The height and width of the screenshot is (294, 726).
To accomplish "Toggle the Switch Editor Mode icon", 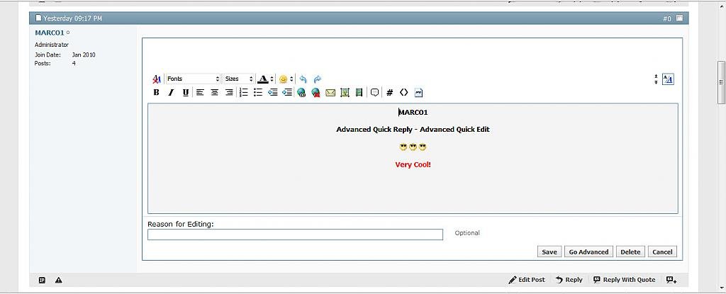I will (668, 79).
